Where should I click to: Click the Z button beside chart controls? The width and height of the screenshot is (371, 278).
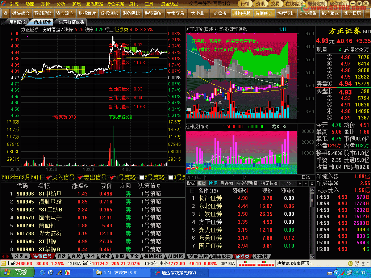tap(312, 184)
